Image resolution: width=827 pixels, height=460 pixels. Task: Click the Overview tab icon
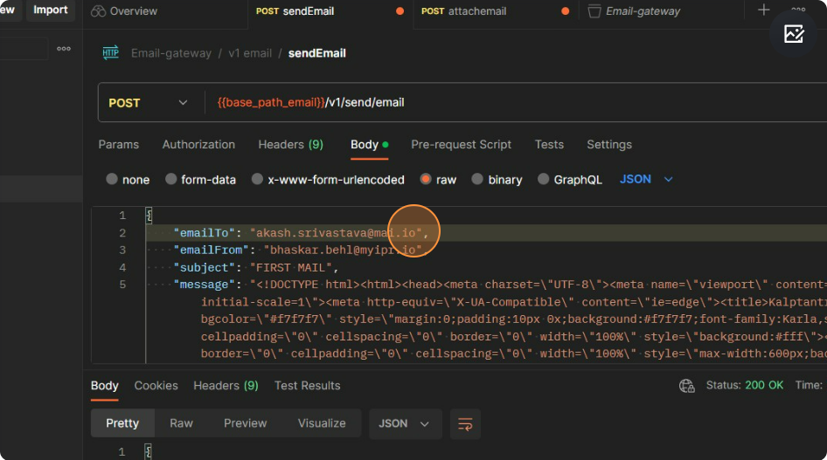point(98,11)
